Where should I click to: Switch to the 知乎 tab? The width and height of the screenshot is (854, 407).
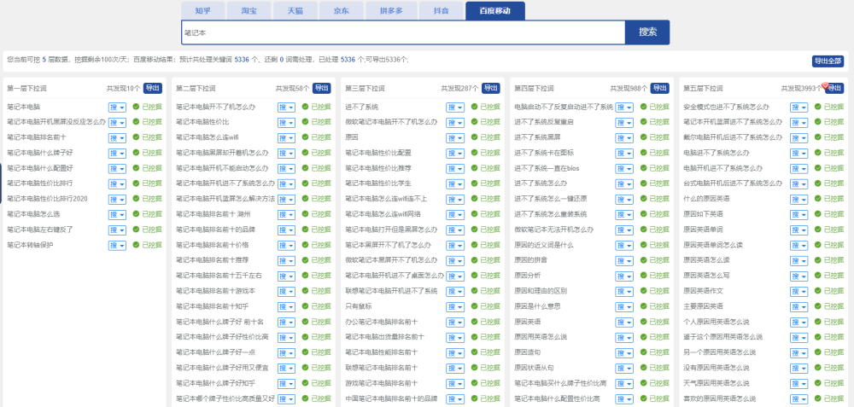click(202, 11)
